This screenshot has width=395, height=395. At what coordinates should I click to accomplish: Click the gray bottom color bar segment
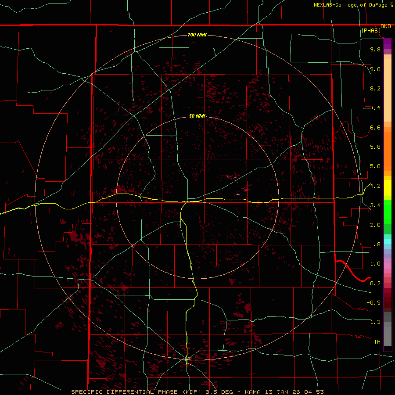[388, 336]
